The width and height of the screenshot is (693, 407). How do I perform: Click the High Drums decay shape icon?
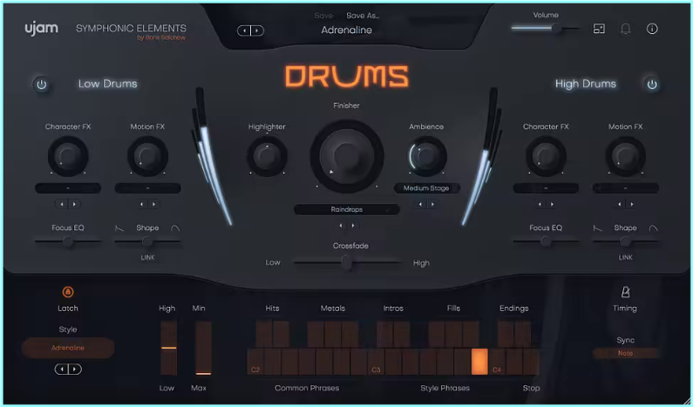coord(597,228)
